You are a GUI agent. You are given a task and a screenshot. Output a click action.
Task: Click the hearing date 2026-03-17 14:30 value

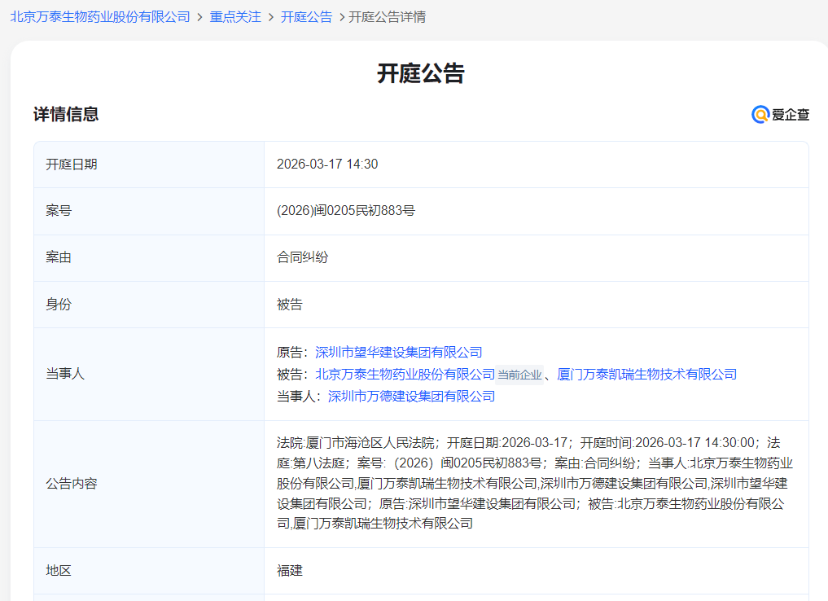[x=327, y=165]
